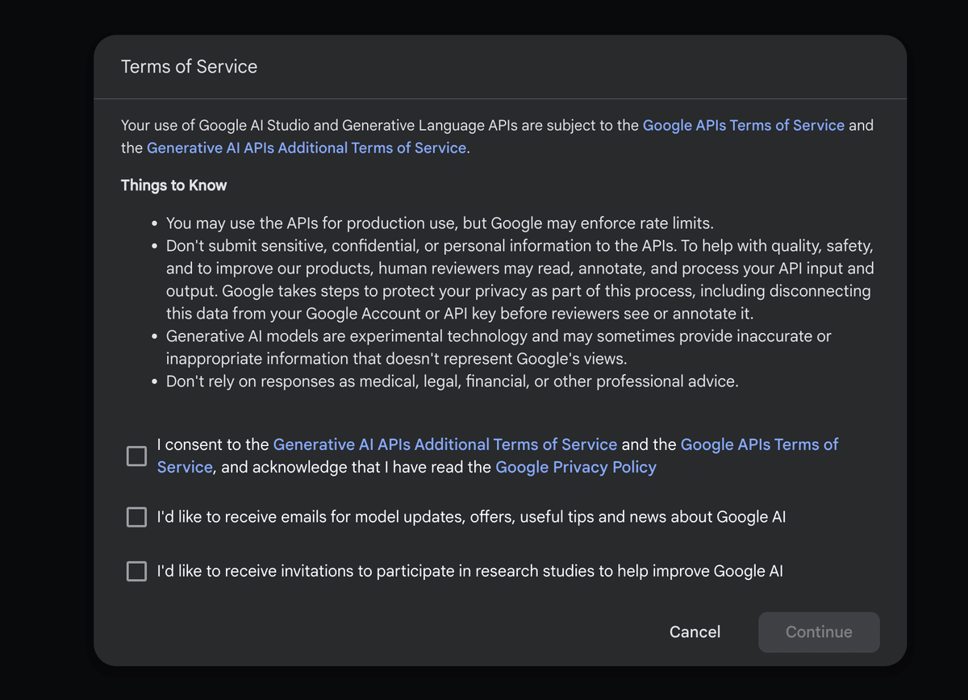Image resolution: width=968 pixels, height=700 pixels.
Task: Check the consent to Terms of Service checkbox
Action: [x=136, y=456]
